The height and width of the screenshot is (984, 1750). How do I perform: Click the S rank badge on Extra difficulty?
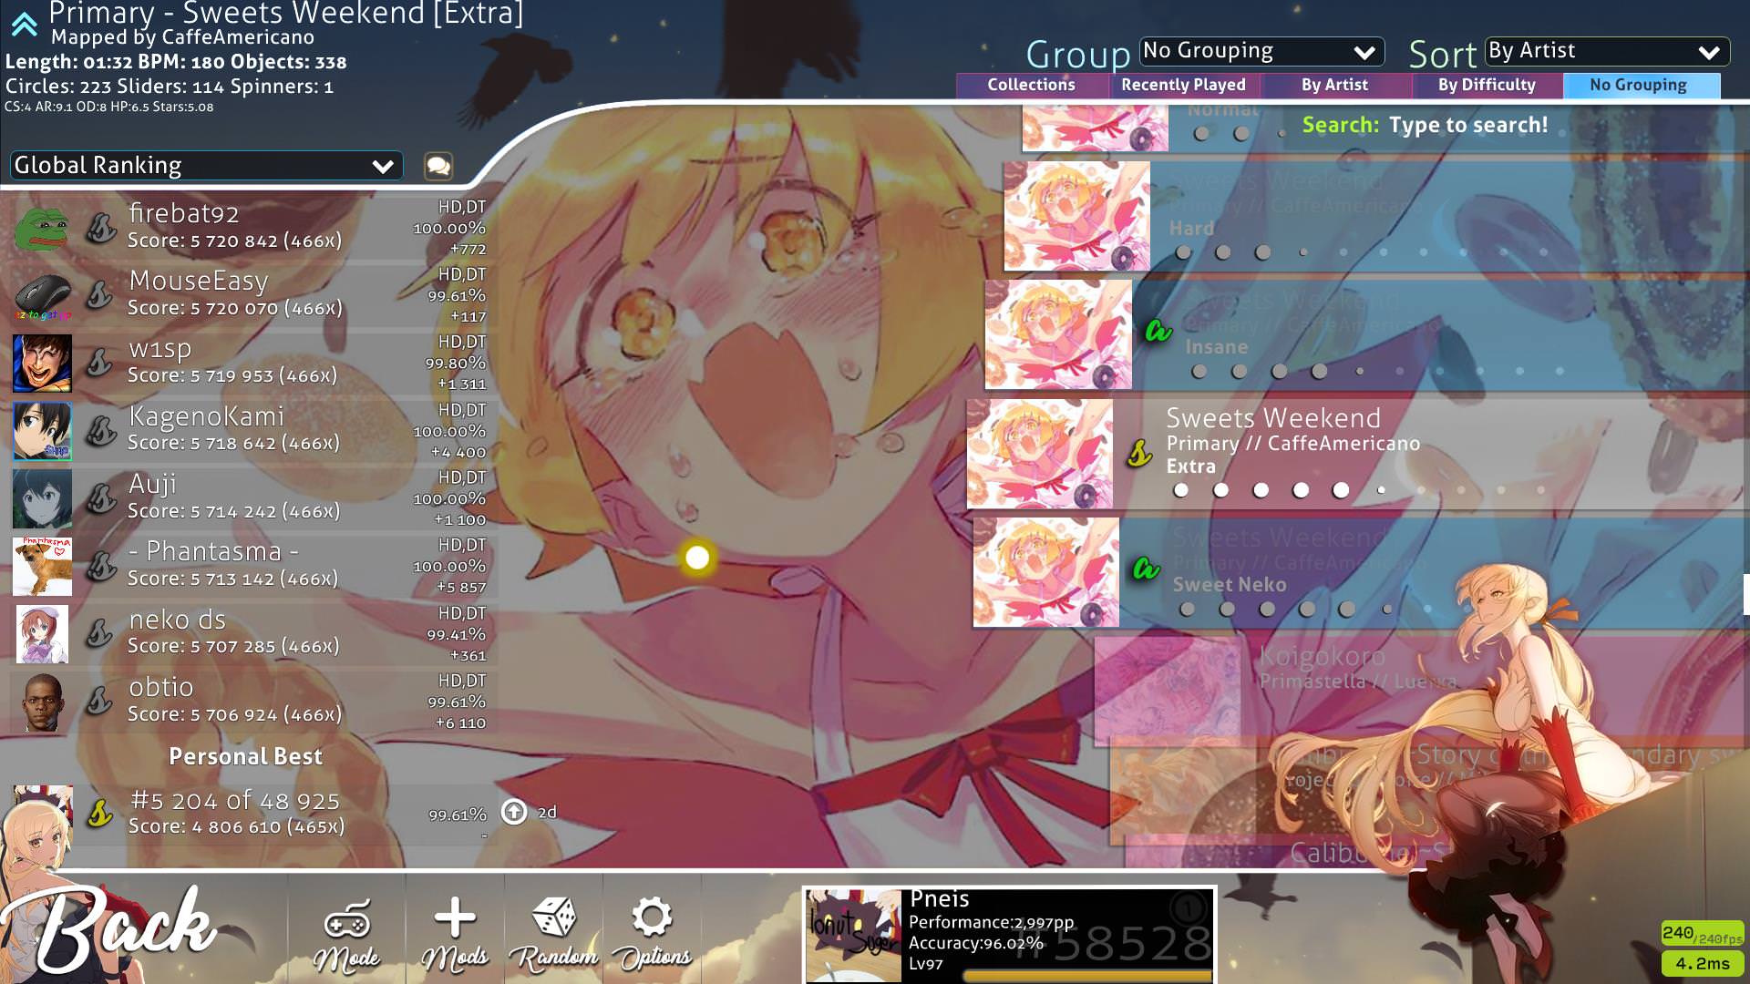pyautogui.click(x=1139, y=453)
